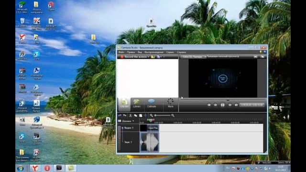306x172 pixels.
Task: Select the black video clip thumbnail on timeline
Action: 143,128
